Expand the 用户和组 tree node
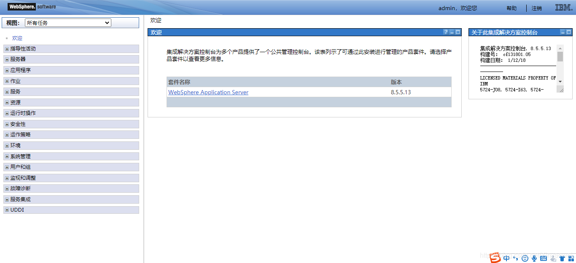The width and height of the screenshot is (576, 263). [7, 167]
